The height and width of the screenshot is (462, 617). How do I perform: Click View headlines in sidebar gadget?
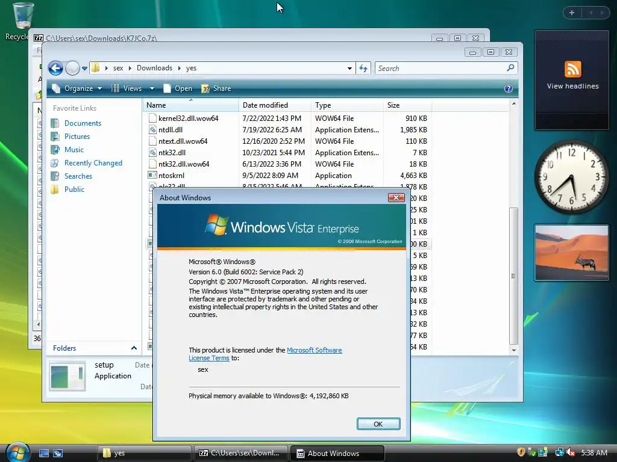(572, 86)
